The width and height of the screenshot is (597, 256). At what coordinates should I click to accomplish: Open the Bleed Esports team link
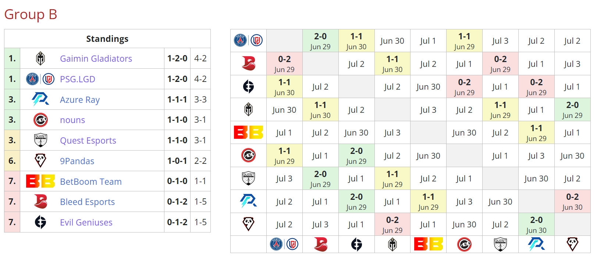87,202
